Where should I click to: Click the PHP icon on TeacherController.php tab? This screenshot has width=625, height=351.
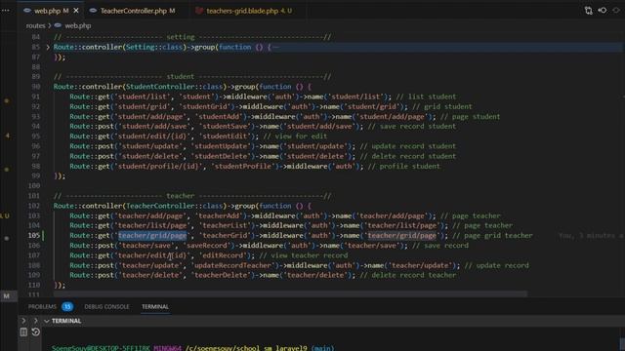pos(93,11)
